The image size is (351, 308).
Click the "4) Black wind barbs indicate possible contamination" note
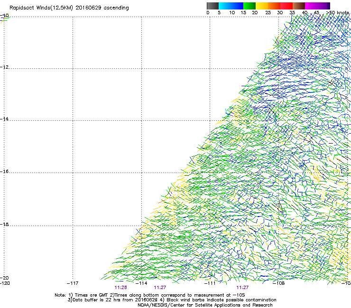(218, 300)
